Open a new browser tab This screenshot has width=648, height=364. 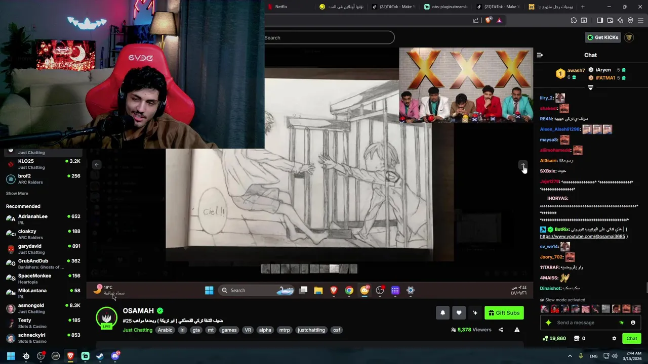[583, 7]
